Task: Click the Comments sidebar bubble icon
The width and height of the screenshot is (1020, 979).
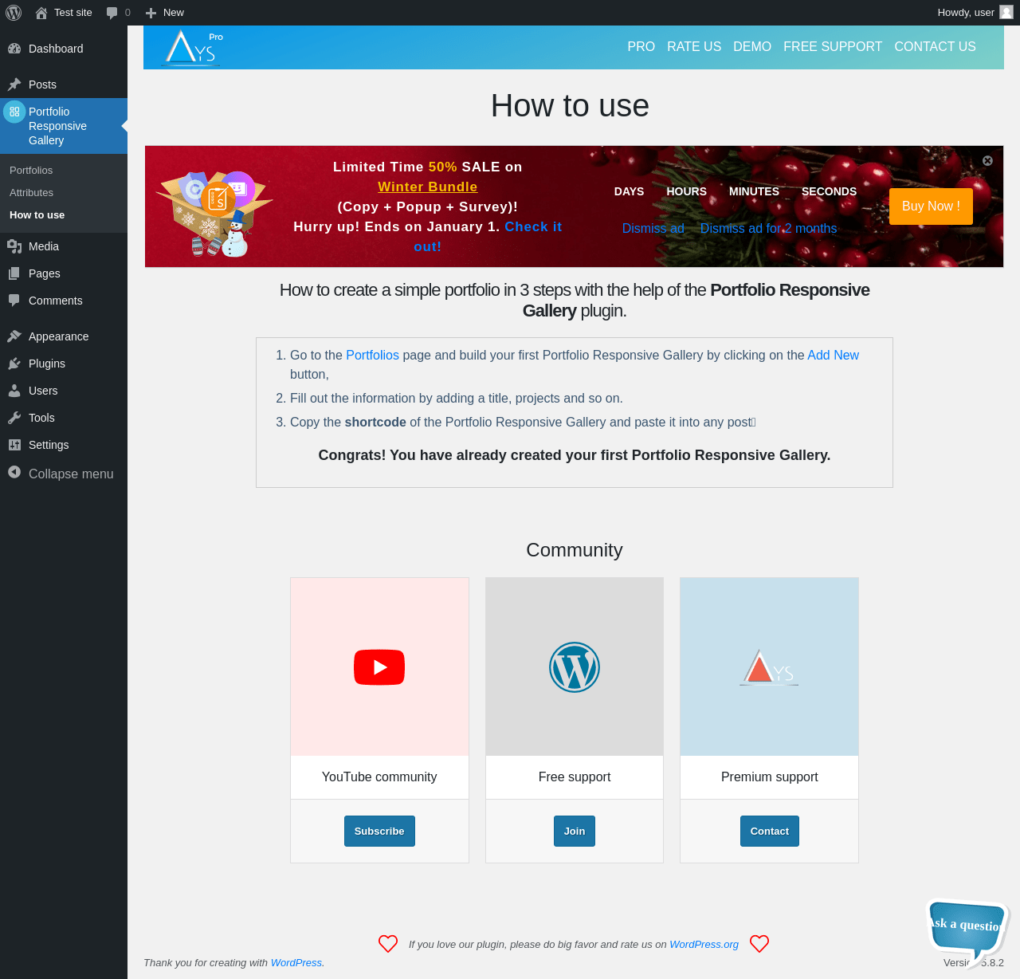Action: (x=14, y=301)
